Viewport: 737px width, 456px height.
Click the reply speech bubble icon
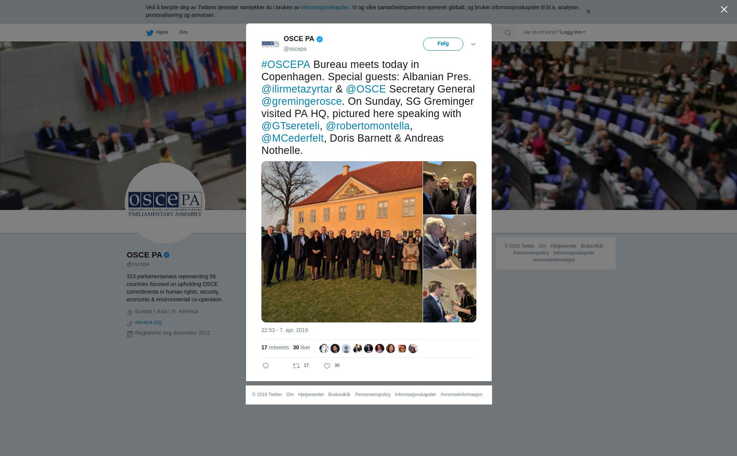tap(266, 366)
